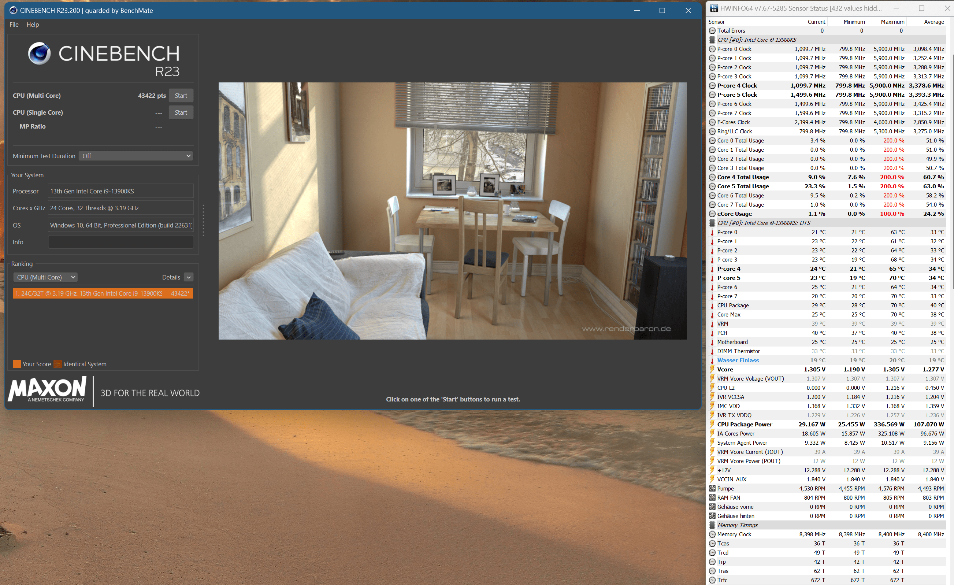
Task: Click the rendered room preview image
Action: point(453,211)
